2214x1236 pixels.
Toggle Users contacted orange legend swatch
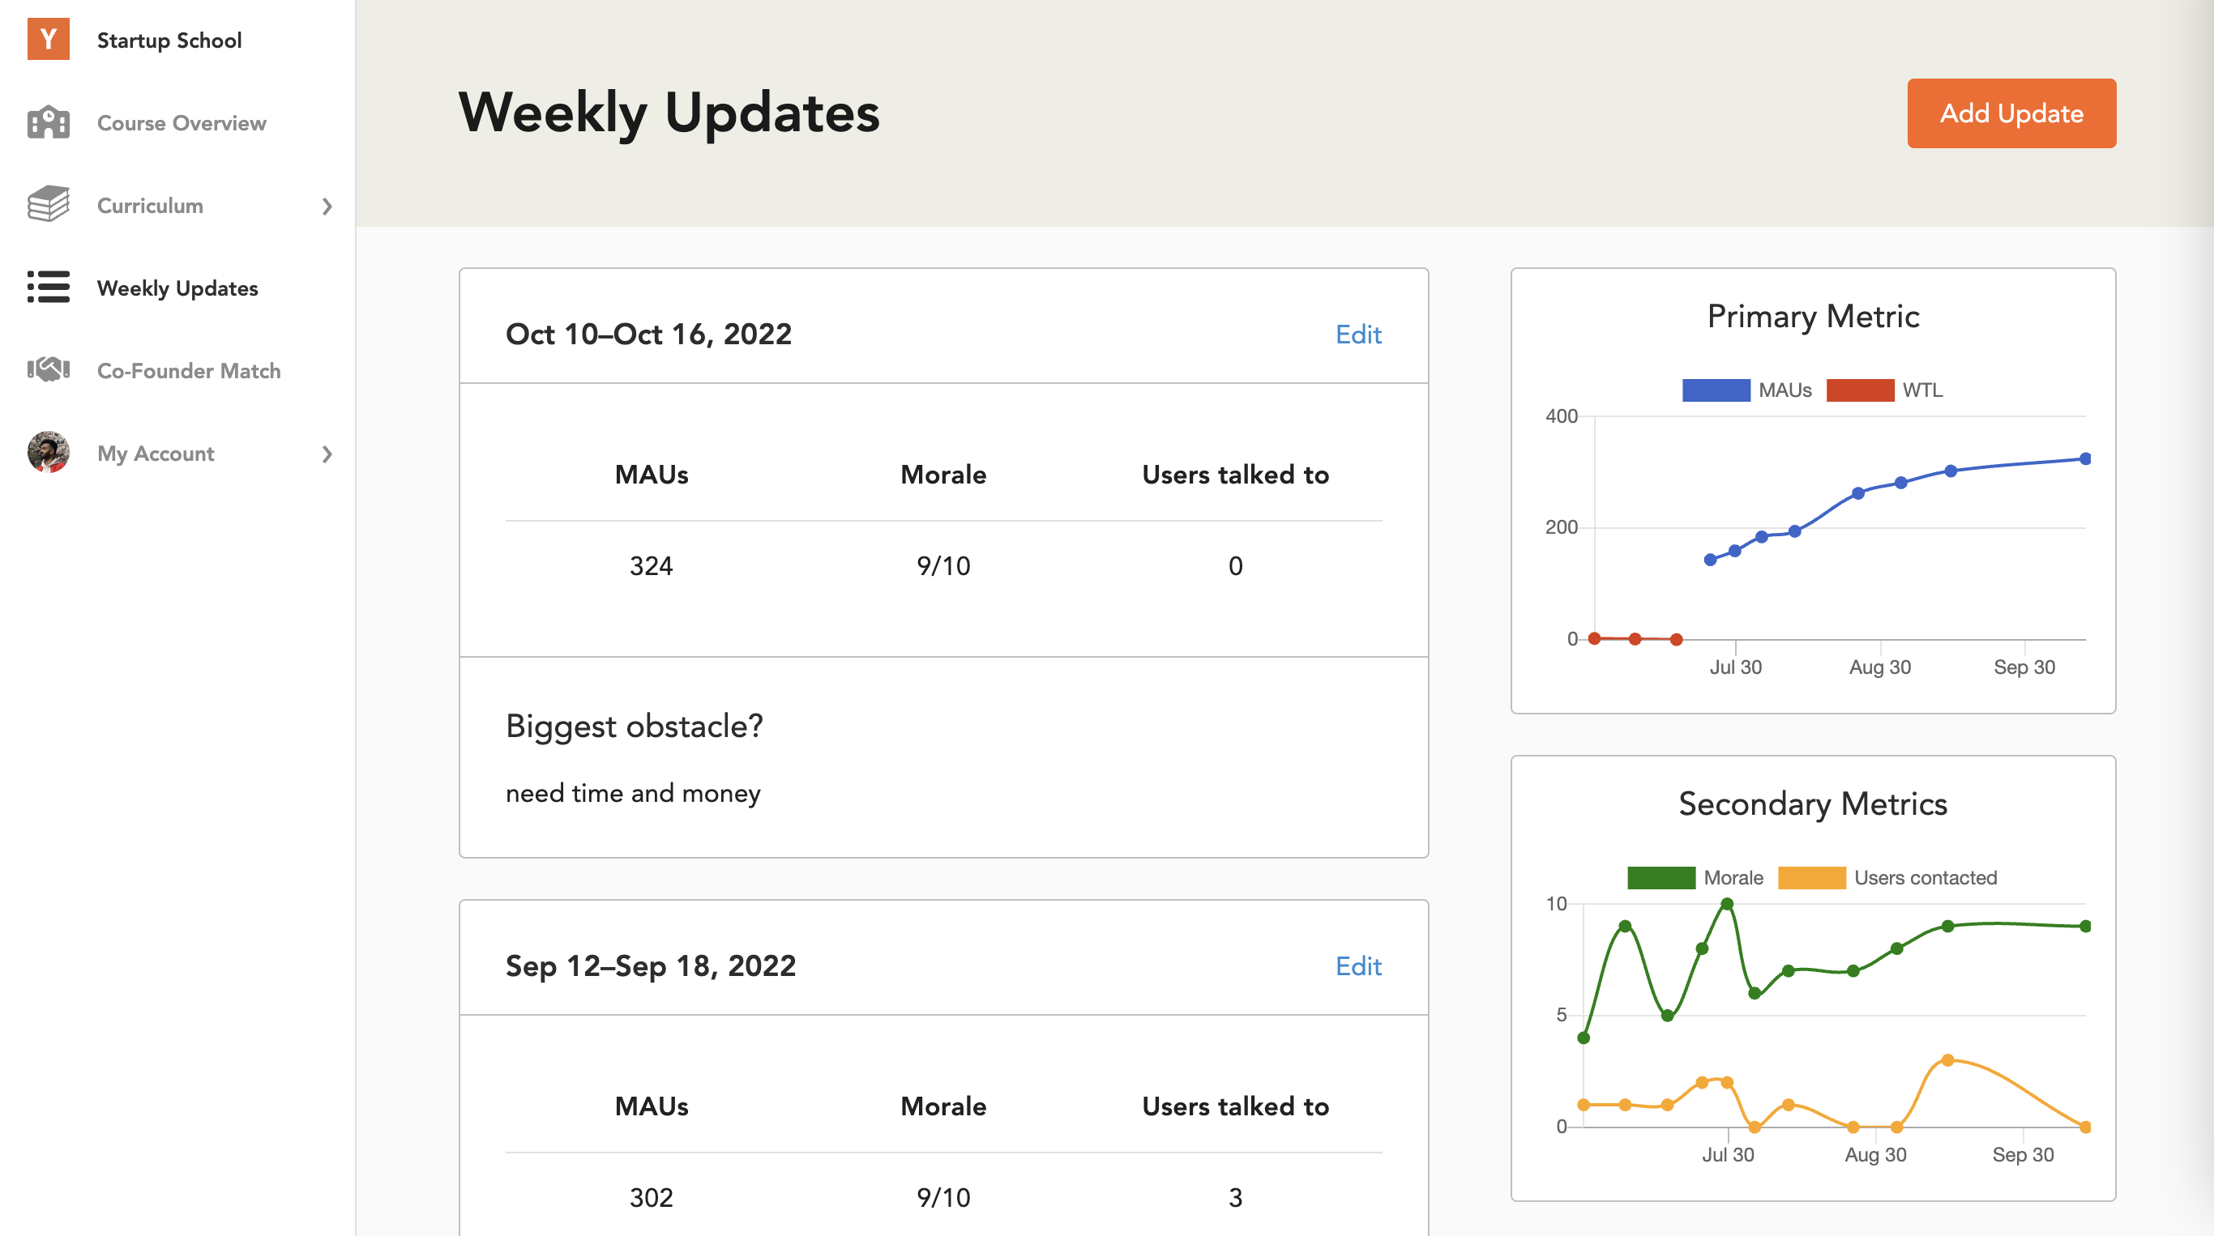coord(1812,878)
